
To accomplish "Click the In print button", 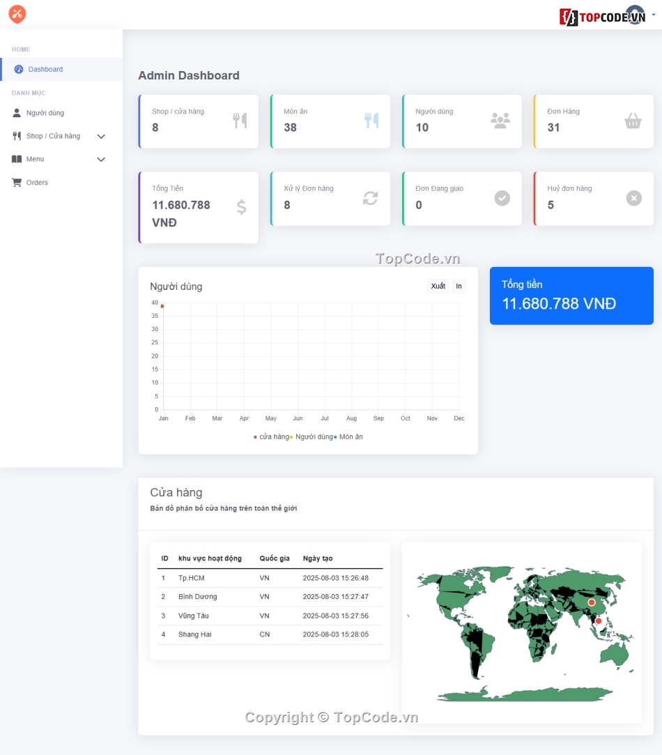I will pyautogui.click(x=459, y=286).
